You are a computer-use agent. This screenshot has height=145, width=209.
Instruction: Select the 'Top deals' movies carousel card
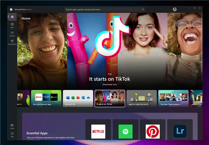pos(173,98)
